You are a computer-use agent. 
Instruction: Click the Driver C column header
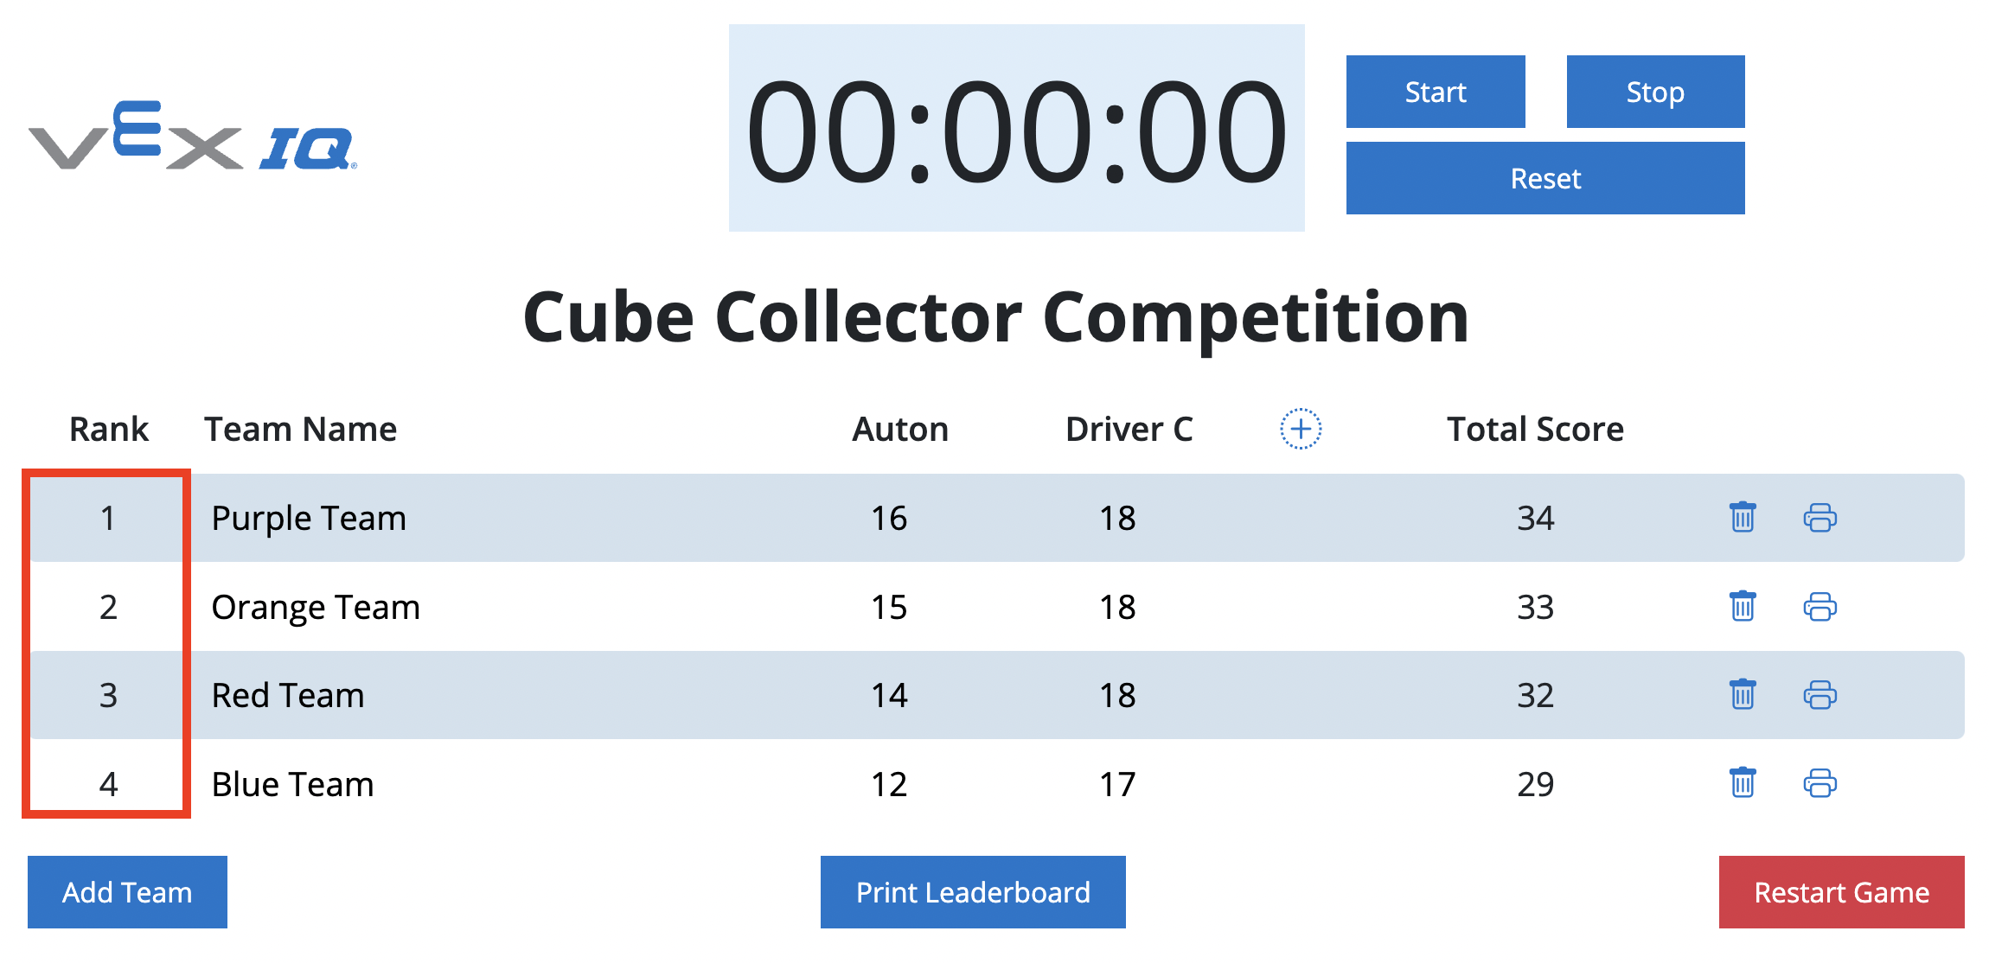pyautogui.click(x=1129, y=428)
